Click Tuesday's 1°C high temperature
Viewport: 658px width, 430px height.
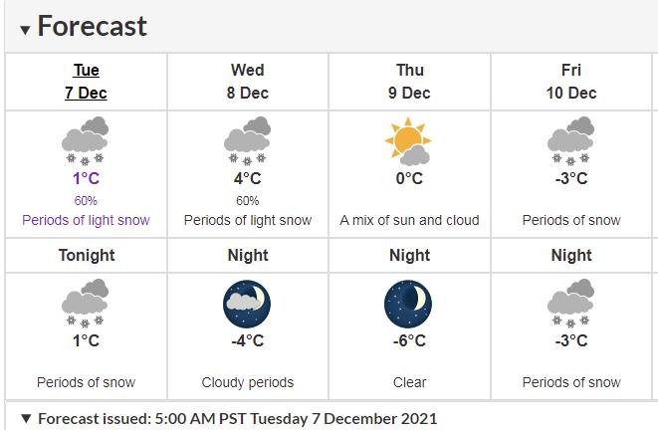tap(85, 178)
